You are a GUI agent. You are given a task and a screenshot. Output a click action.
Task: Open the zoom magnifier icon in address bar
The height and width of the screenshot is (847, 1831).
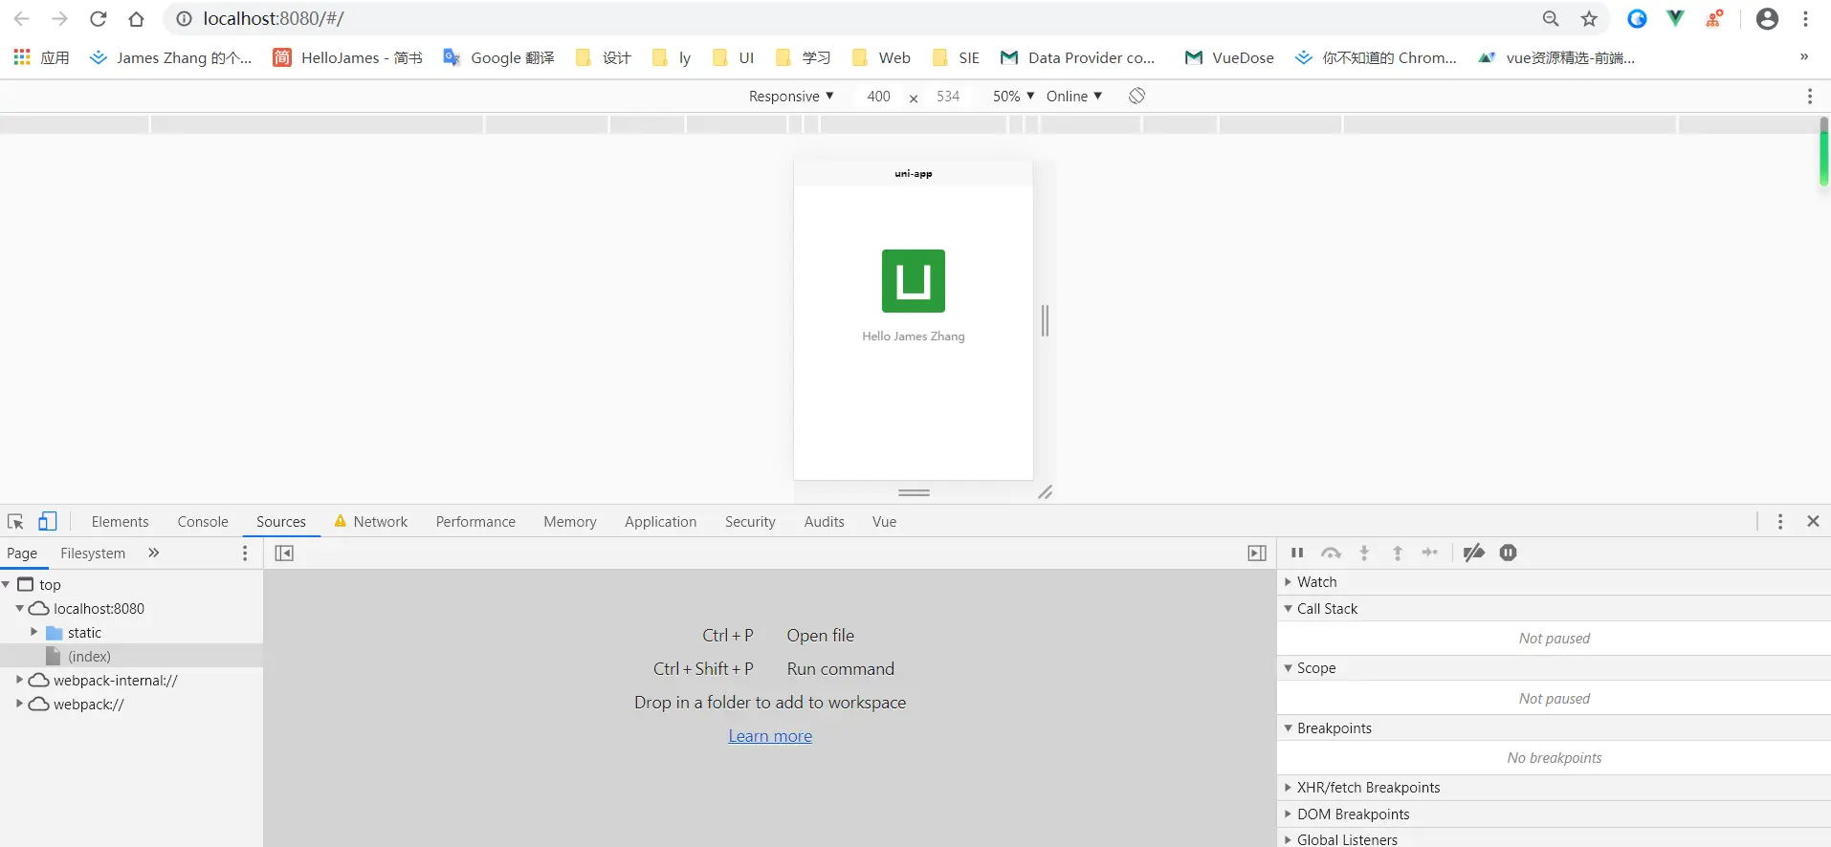tap(1551, 19)
